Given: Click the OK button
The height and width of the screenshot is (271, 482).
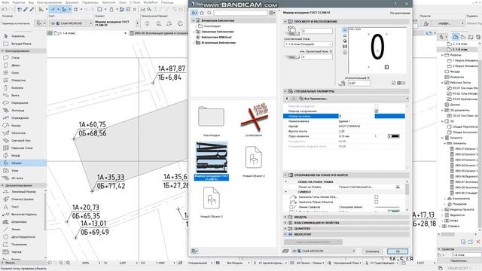Looking at the screenshot, I should (x=398, y=251).
